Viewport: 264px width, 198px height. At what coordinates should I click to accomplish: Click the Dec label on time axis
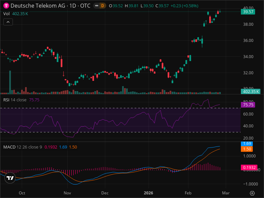(105, 193)
